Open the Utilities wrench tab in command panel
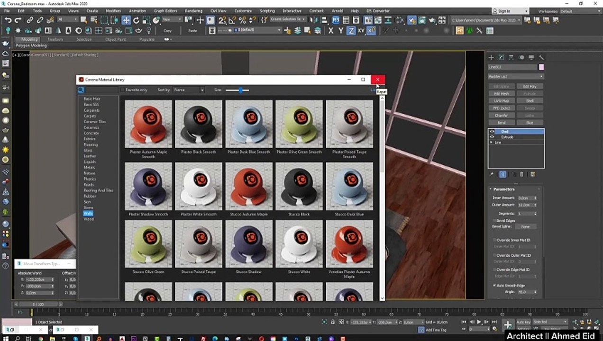 tap(541, 57)
